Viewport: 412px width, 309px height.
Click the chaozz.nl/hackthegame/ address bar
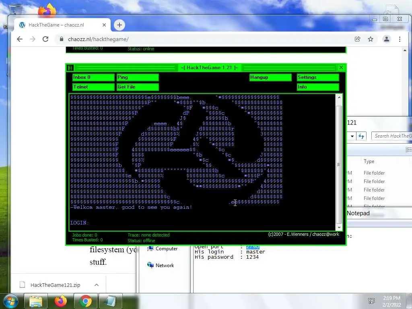(x=205, y=39)
